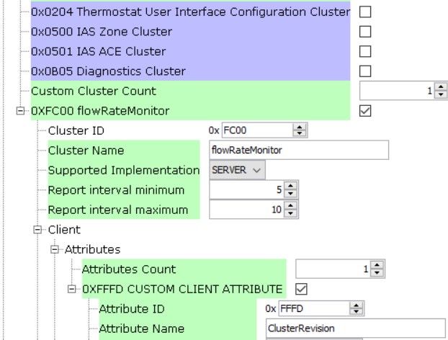Select the Report interval minimum label
Viewport: 448px width, 340px height.
(116, 190)
